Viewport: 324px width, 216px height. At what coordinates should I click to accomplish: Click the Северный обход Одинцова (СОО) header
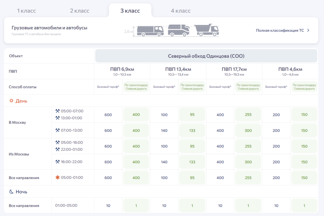click(206, 56)
